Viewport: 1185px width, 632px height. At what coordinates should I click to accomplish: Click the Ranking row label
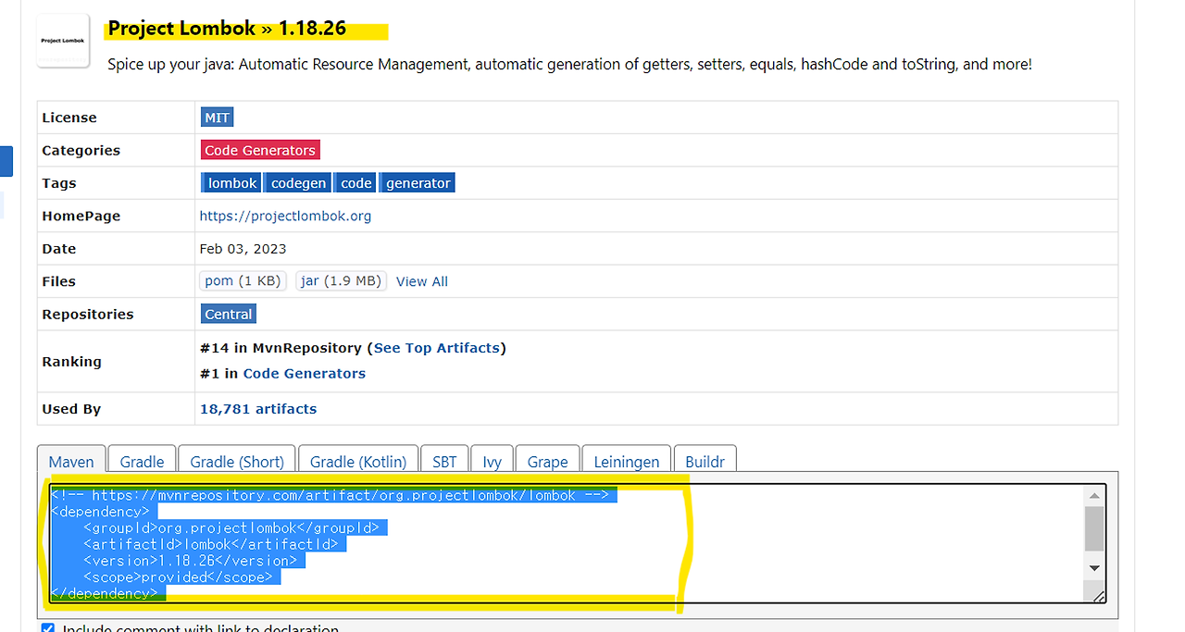[x=71, y=361]
